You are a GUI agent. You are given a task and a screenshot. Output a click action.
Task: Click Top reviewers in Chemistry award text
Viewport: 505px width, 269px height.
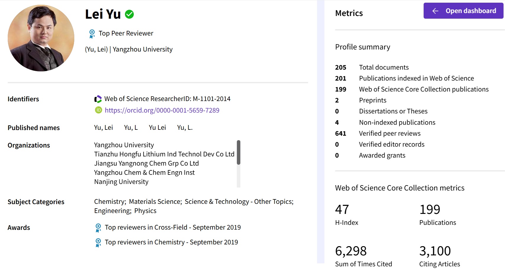pos(171,242)
